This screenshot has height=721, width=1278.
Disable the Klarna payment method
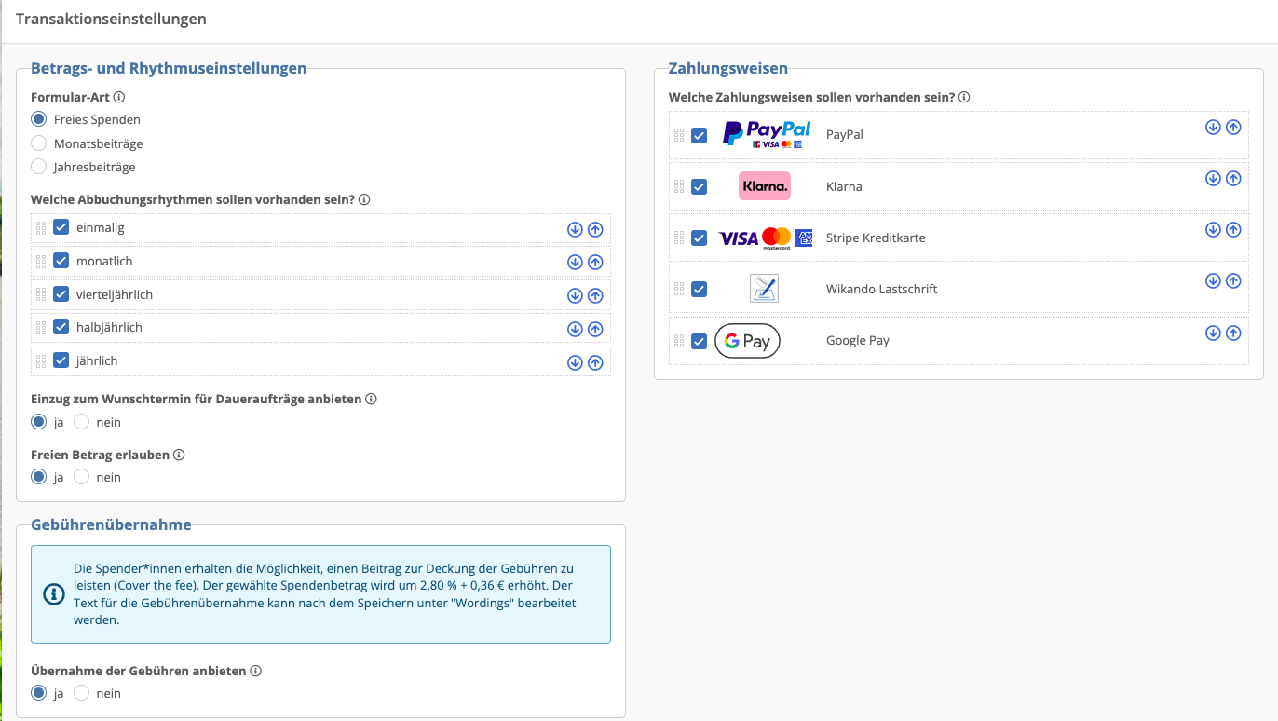700,186
